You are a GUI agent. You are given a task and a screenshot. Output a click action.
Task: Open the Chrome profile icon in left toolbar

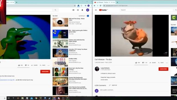coord(88,6)
